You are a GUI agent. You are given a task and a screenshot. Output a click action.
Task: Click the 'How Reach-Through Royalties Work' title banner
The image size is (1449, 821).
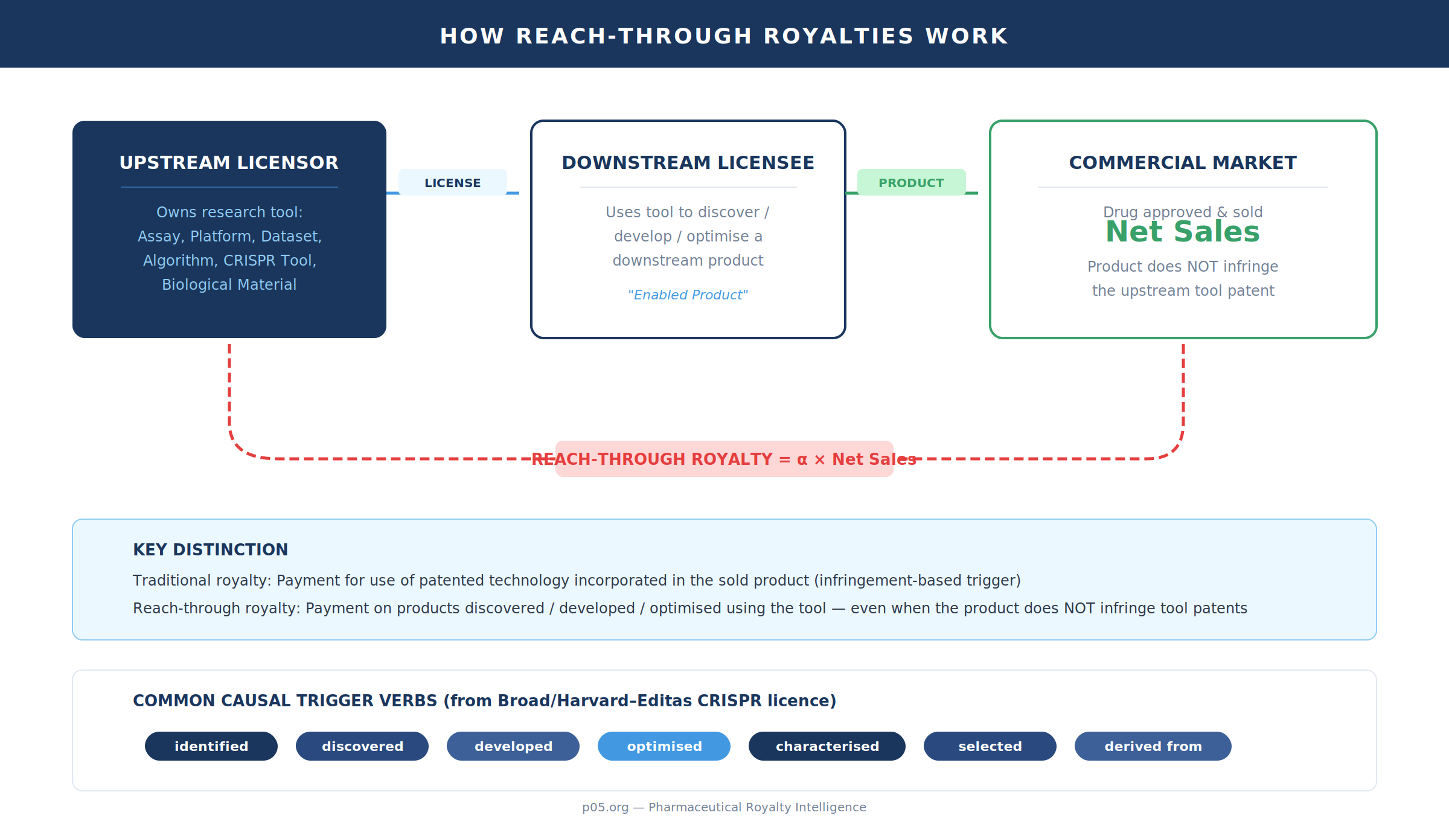pos(724,36)
